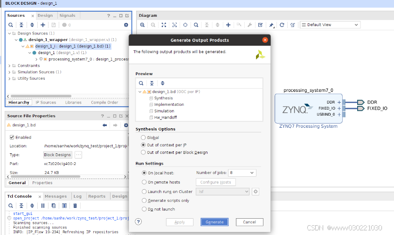394x235 pixels.
Task: Choose Launch runs on Cluster
Action: 144,192
